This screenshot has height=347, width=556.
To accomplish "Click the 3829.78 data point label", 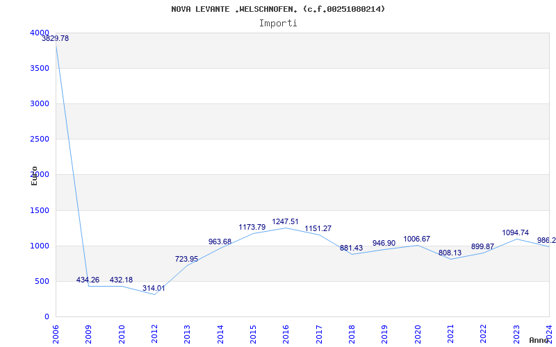I will point(56,38).
